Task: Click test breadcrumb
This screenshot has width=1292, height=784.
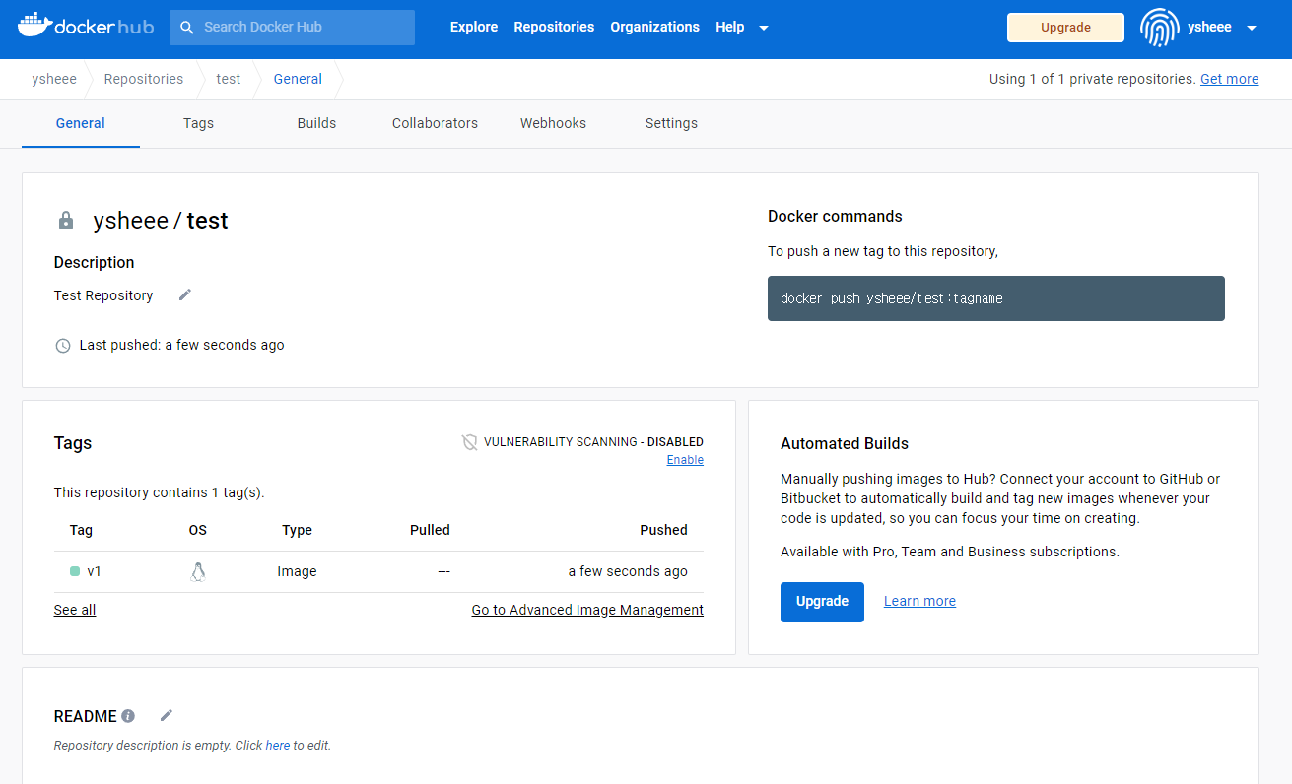Action: point(229,79)
